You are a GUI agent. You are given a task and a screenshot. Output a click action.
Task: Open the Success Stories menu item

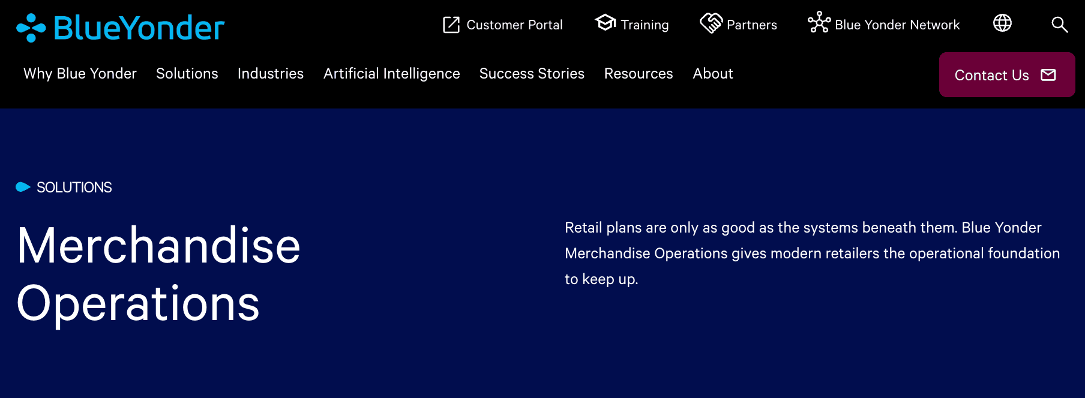click(x=532, y=74)
